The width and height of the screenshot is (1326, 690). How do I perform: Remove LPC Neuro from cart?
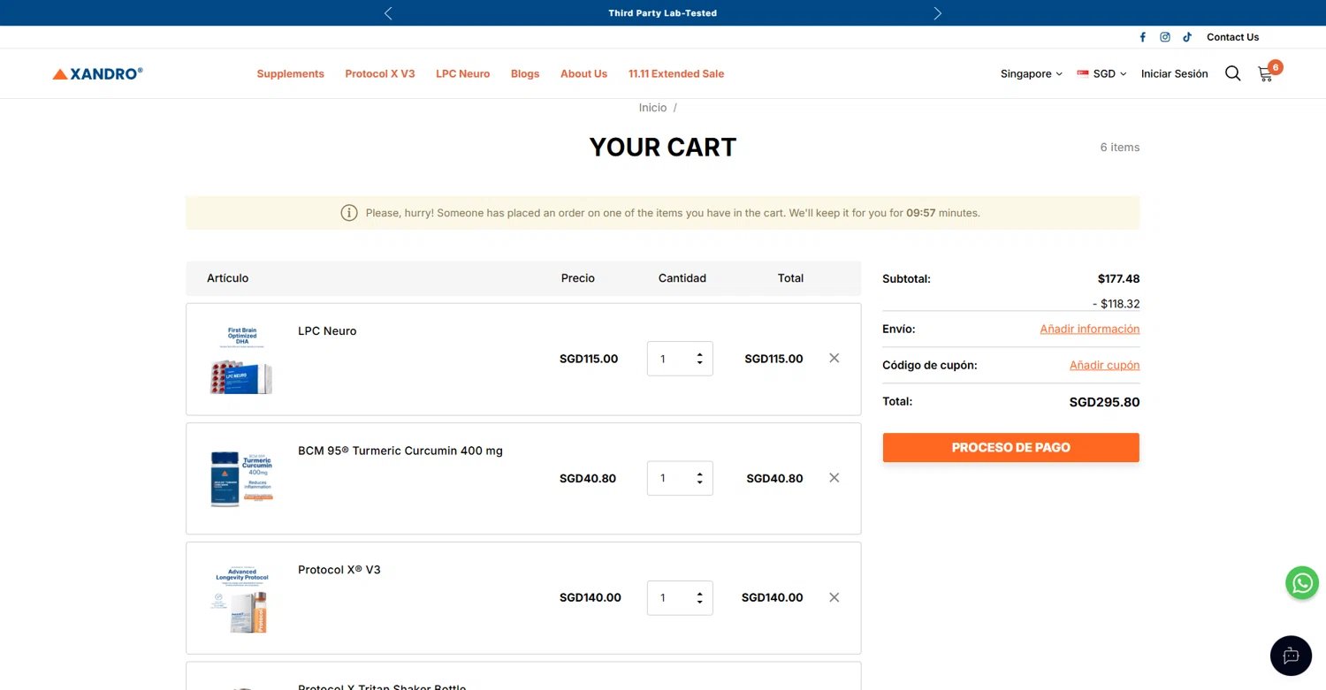pyautogui.click(x=834, y=358)
